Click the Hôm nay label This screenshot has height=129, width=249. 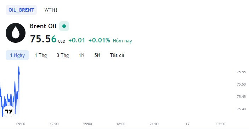click(x=123, y=41)
